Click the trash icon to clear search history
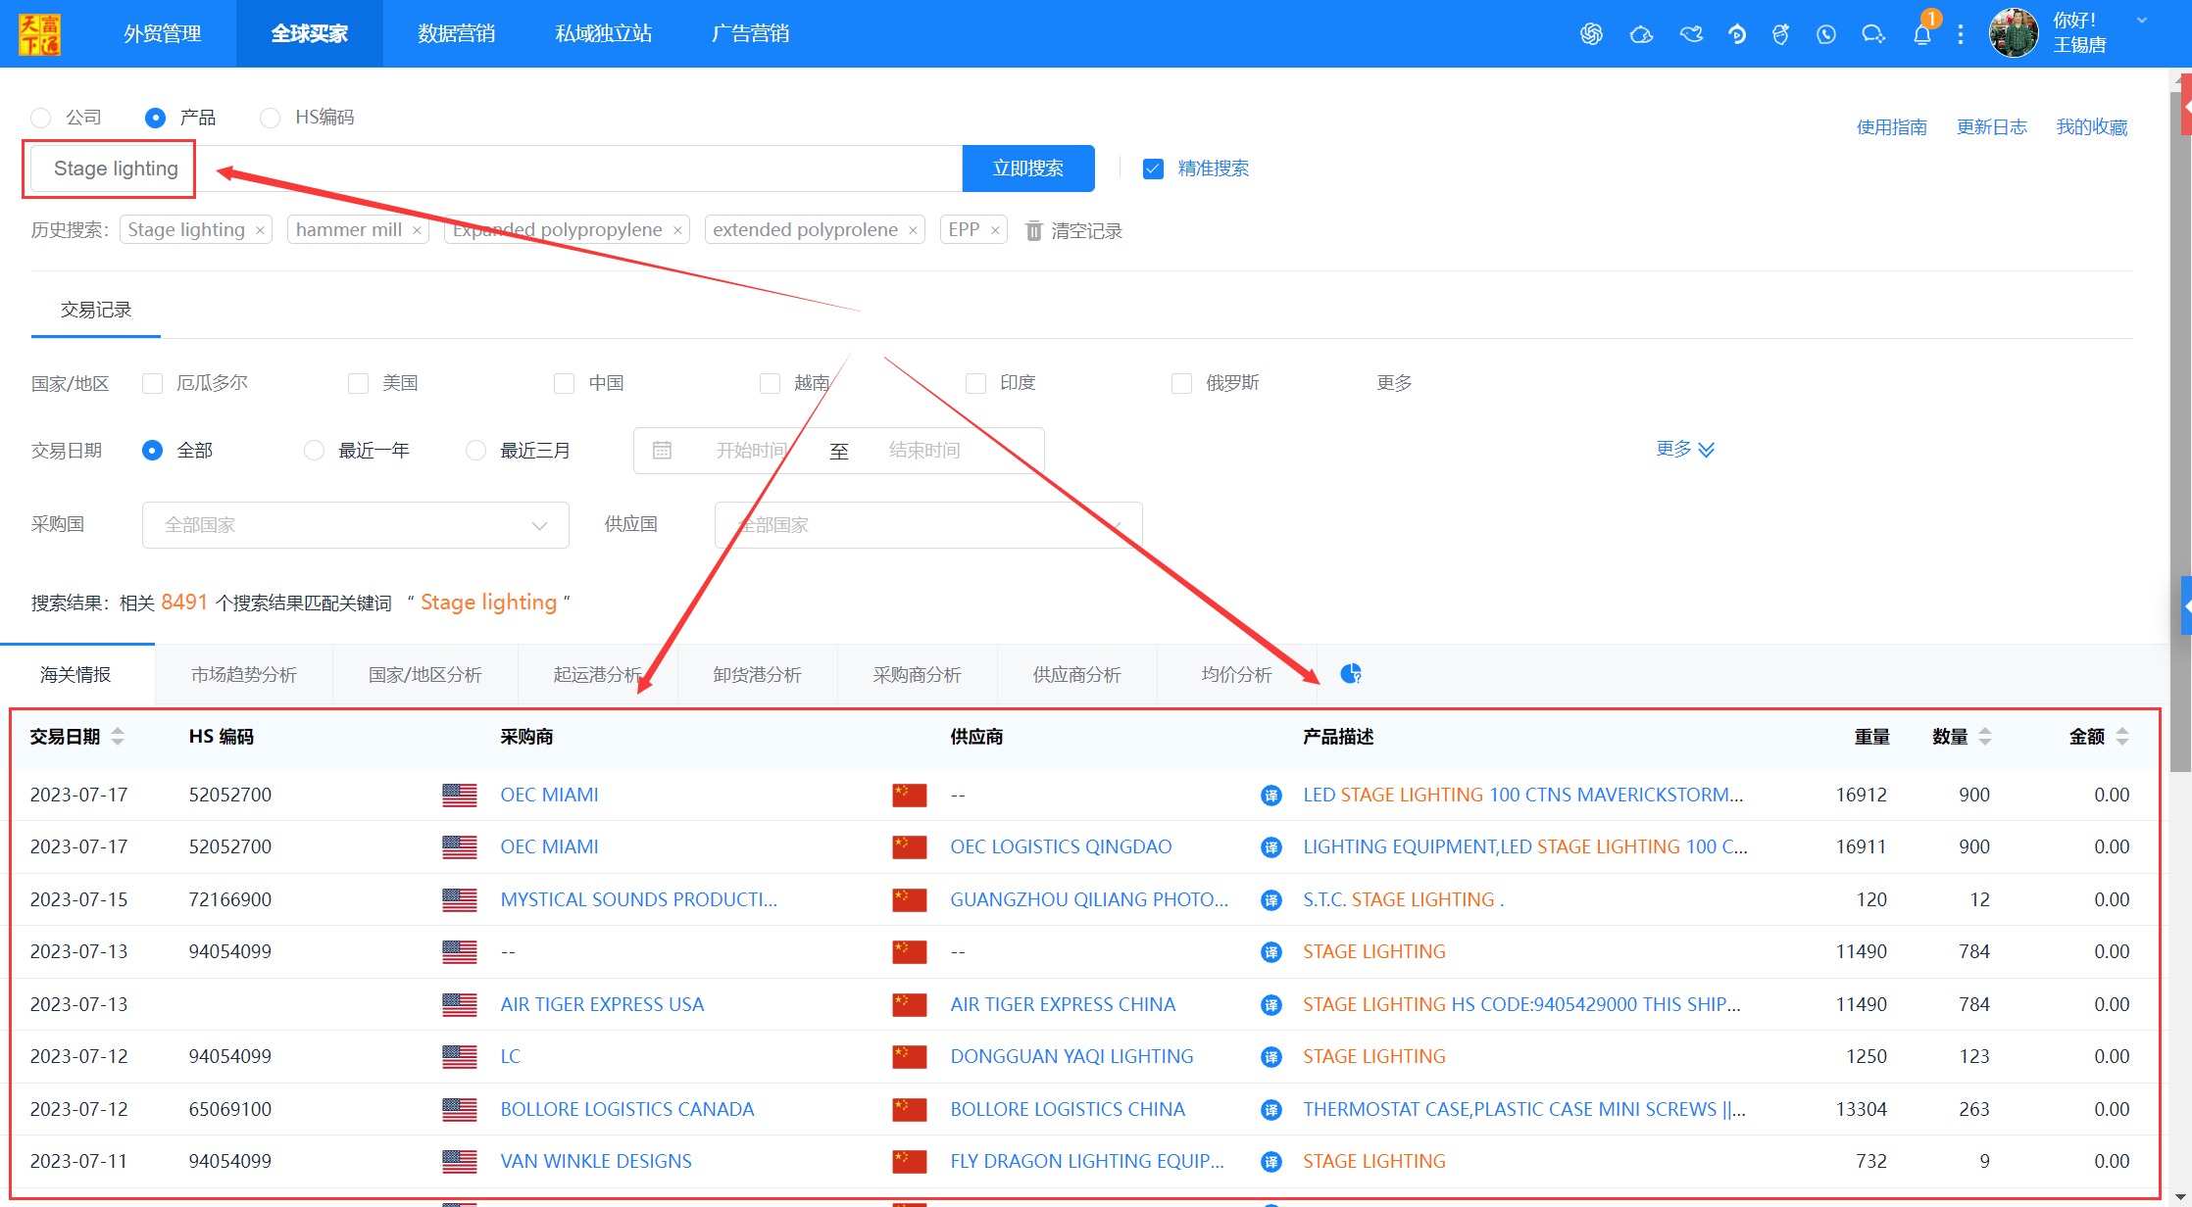The image size is (2192, 1207). click(x=1033, y=230)
